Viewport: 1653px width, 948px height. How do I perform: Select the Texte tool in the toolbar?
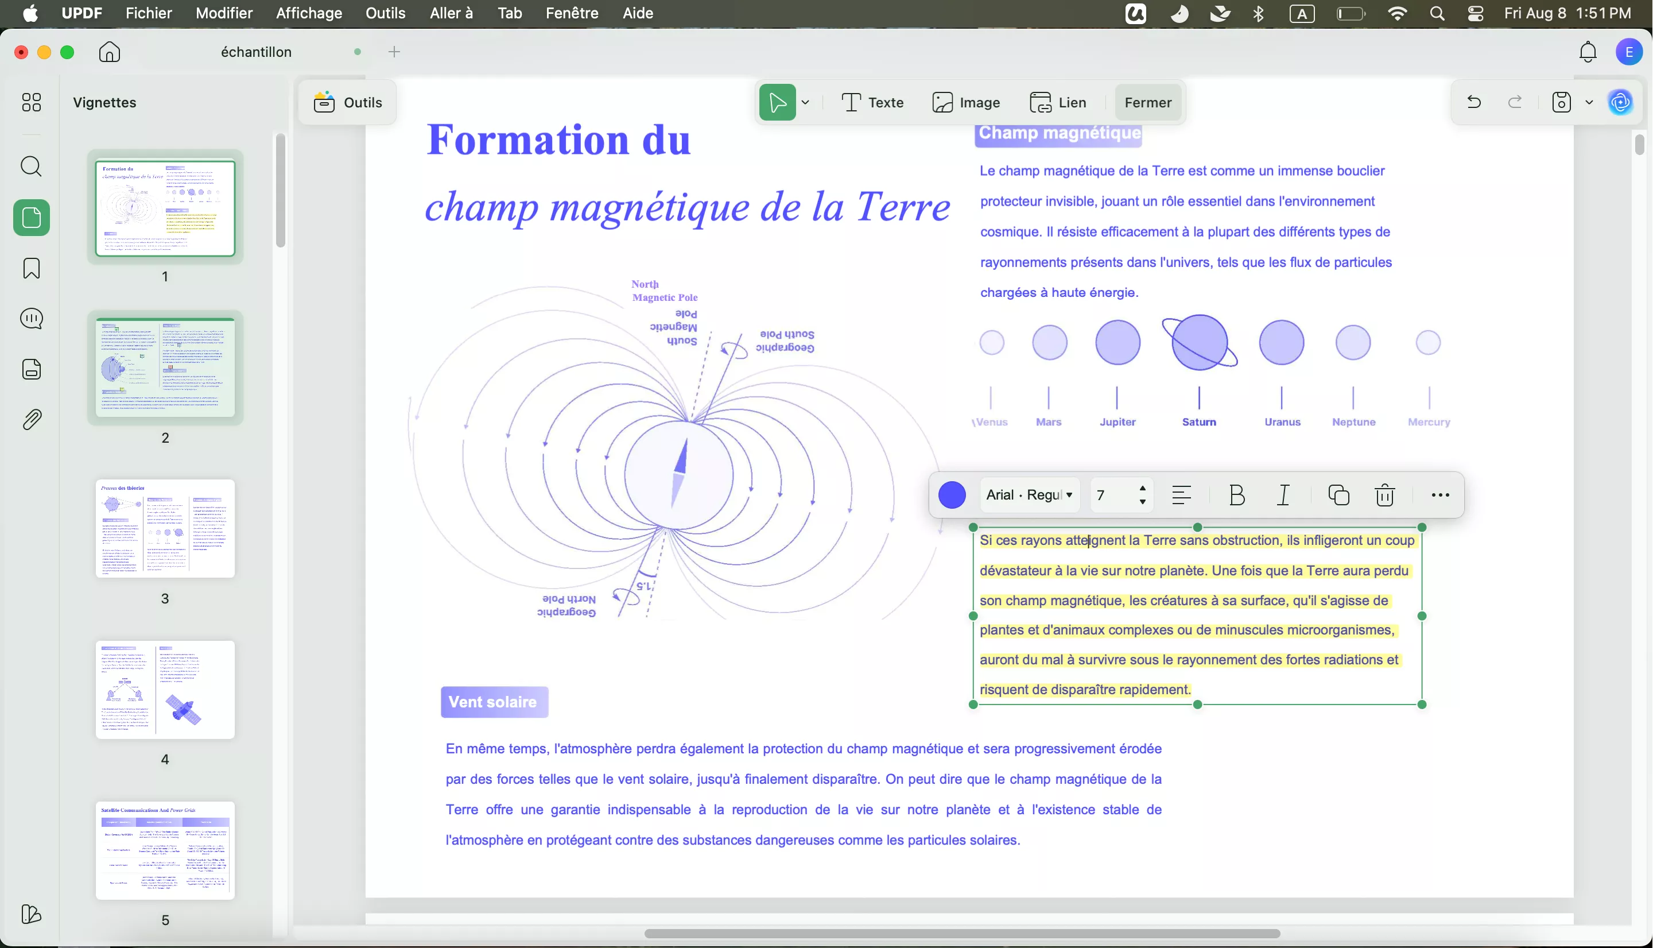click(x=872, y=102)
